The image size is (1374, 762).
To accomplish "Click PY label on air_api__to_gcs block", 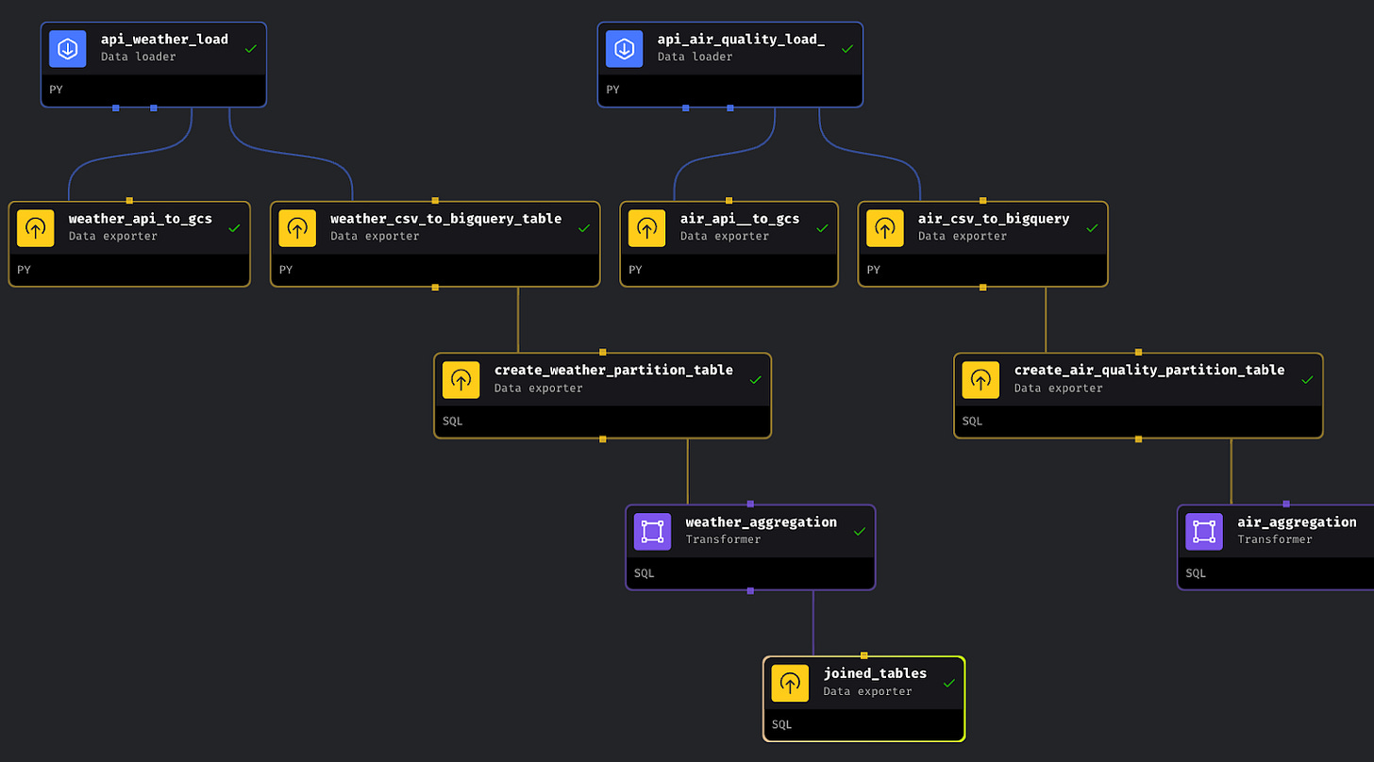I will click(x=635, y=270).
